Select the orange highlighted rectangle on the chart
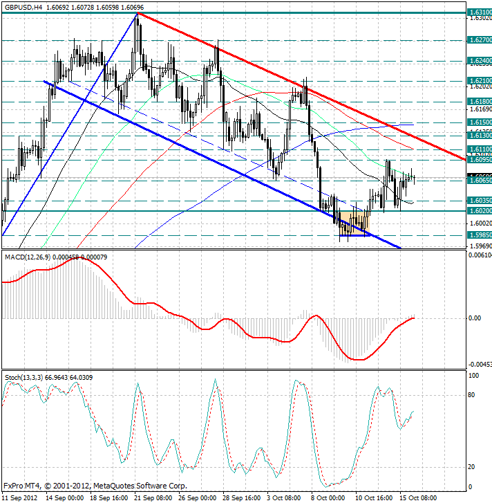The height and width of the screenshot is (503, 492). [354, 223]
